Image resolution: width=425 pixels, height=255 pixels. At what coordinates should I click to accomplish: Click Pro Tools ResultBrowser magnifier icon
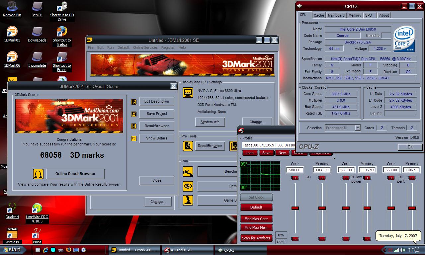(x=188, y=146)
